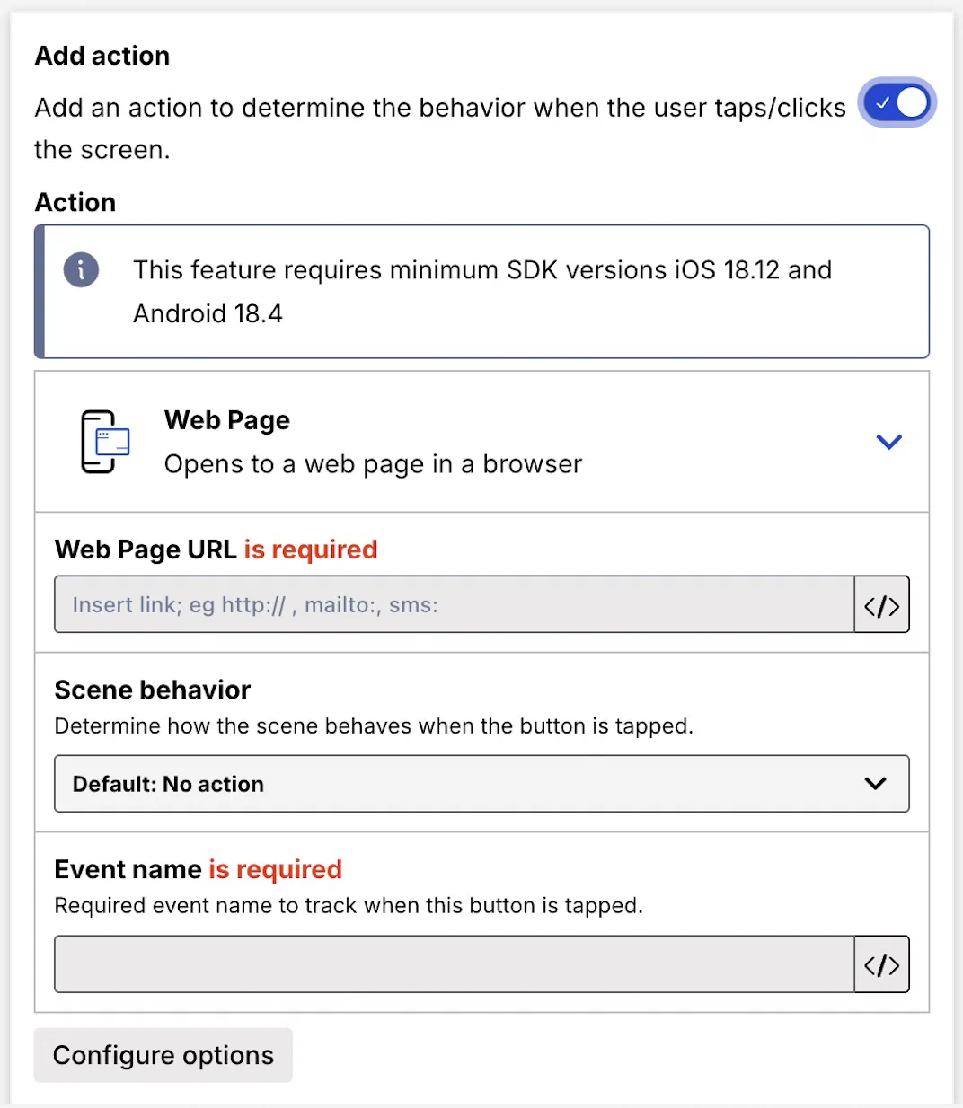Click the Event name helper description text

[x=349, y=905]
